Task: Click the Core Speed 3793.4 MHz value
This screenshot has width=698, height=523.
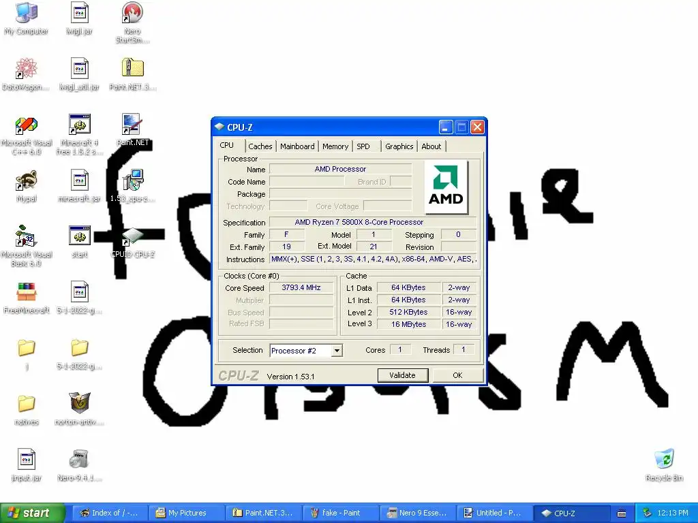Action: point(301,288)
